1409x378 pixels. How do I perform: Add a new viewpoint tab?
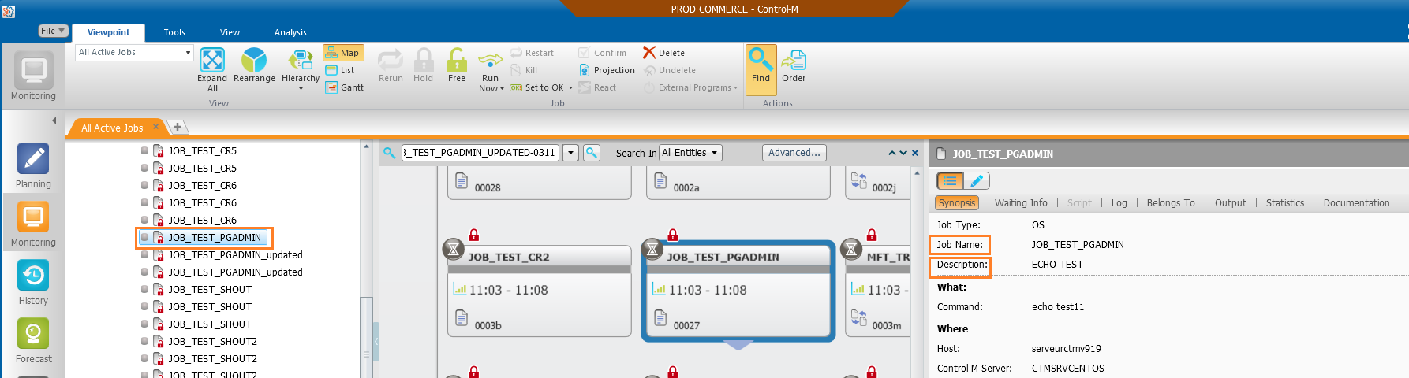(x=178, y=127)
